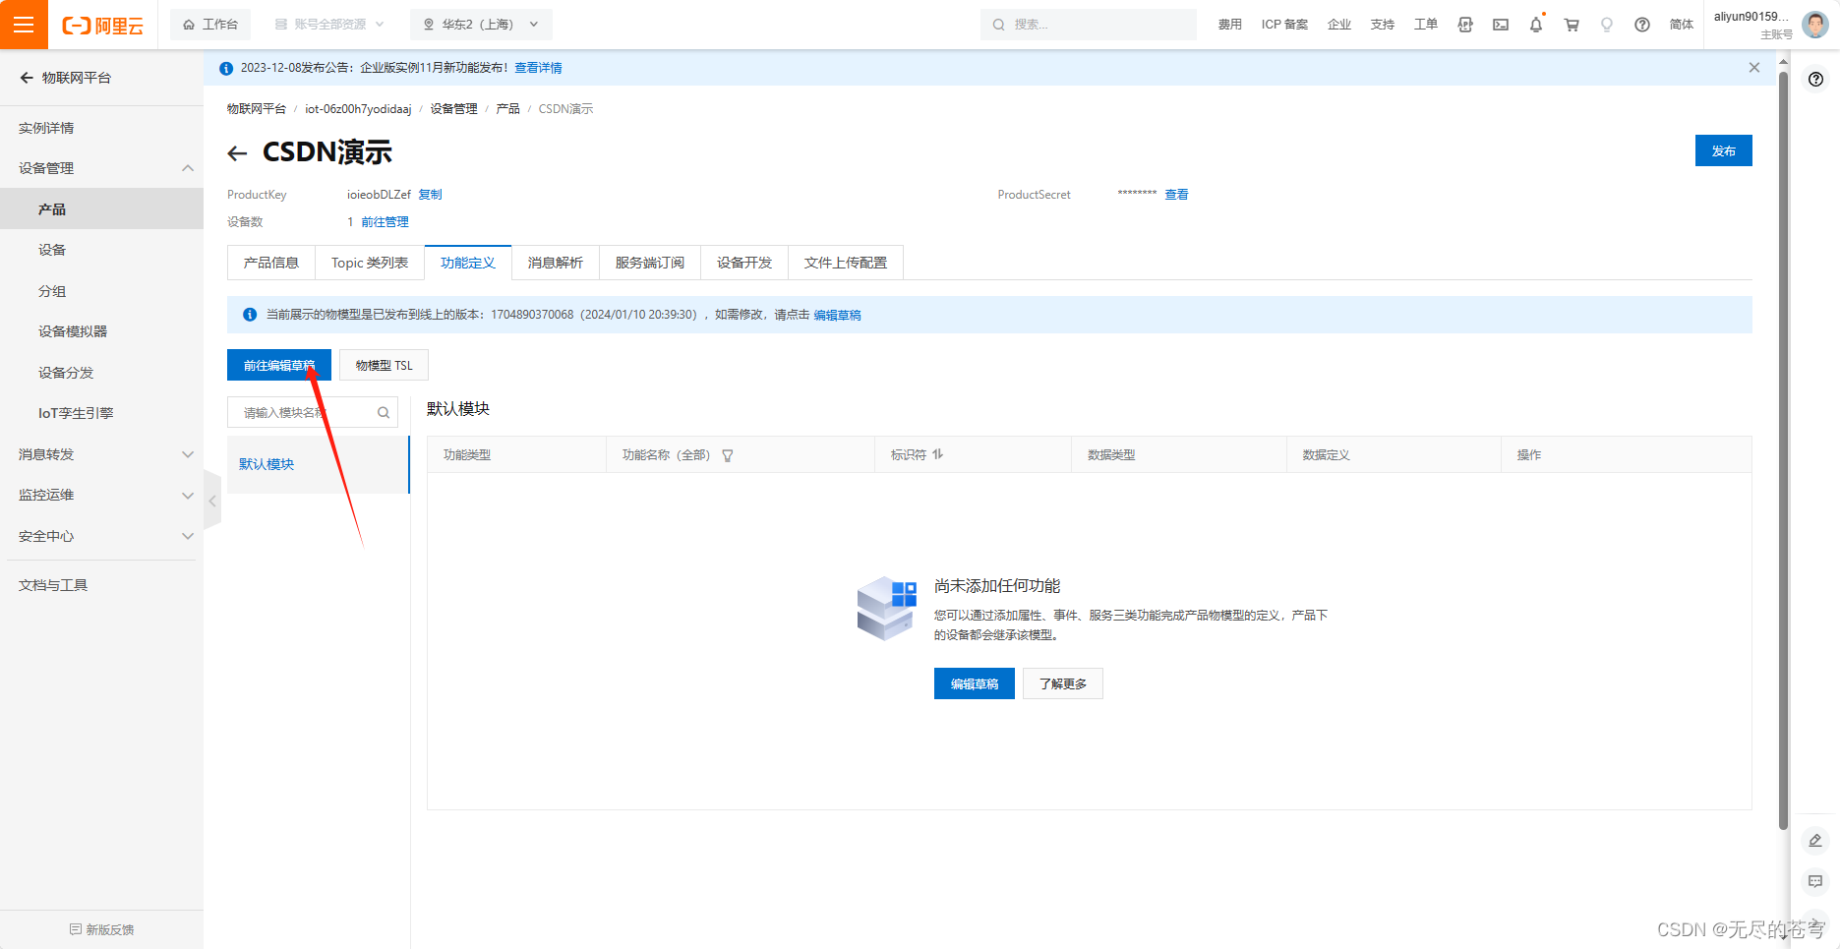
Task: Switch to the 文件上传配置 tab
Action: (846, 263)
